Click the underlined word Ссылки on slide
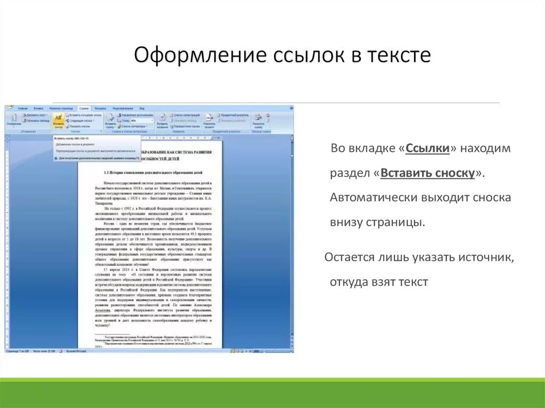Viewport: 545px width, 408px height. (x=427, y=148)
